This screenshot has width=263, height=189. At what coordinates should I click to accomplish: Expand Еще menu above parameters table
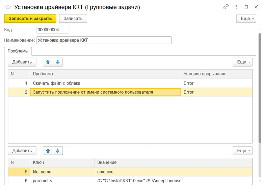point(242,151)
